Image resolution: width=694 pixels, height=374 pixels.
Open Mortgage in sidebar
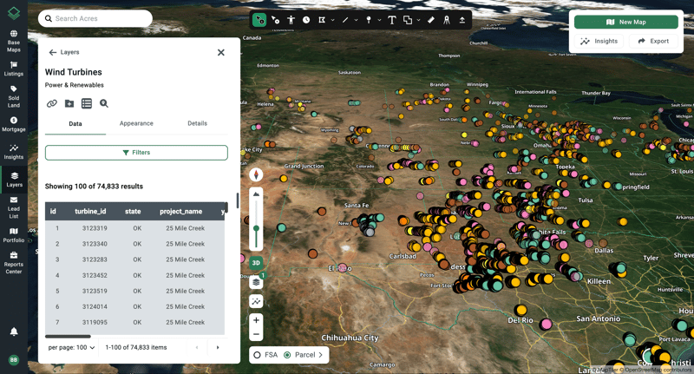14,124
